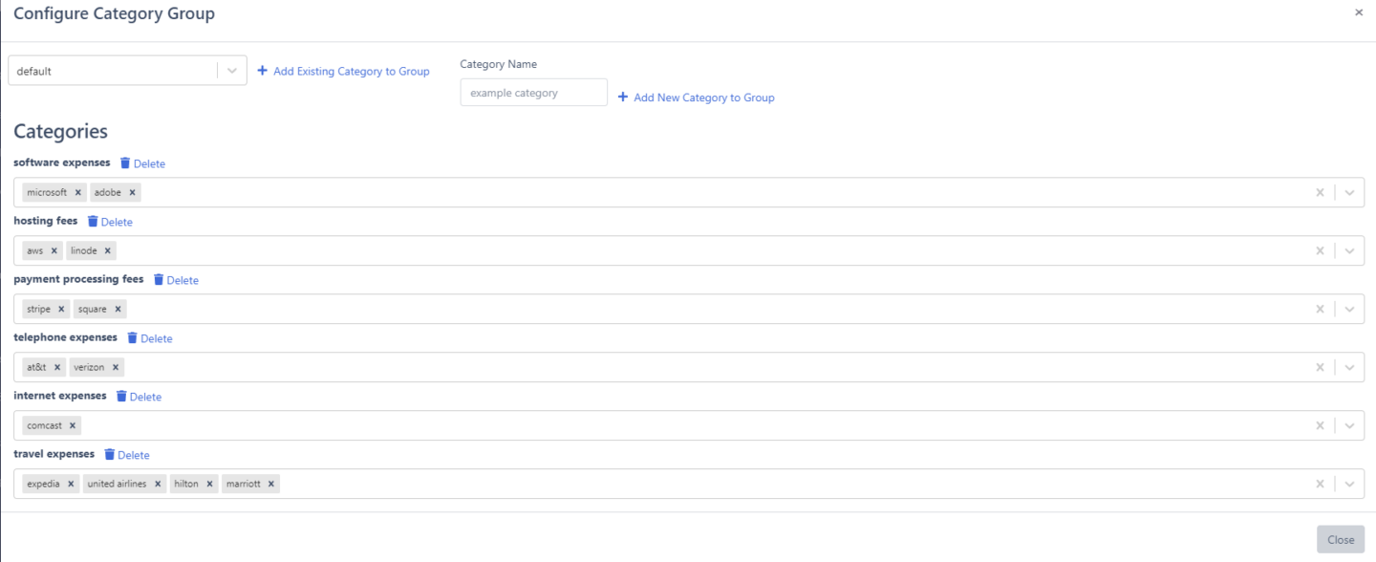Viewport: 1376px width, 562px height.
Task: Remove the united airlines tag
Action: tap(158, 484)
